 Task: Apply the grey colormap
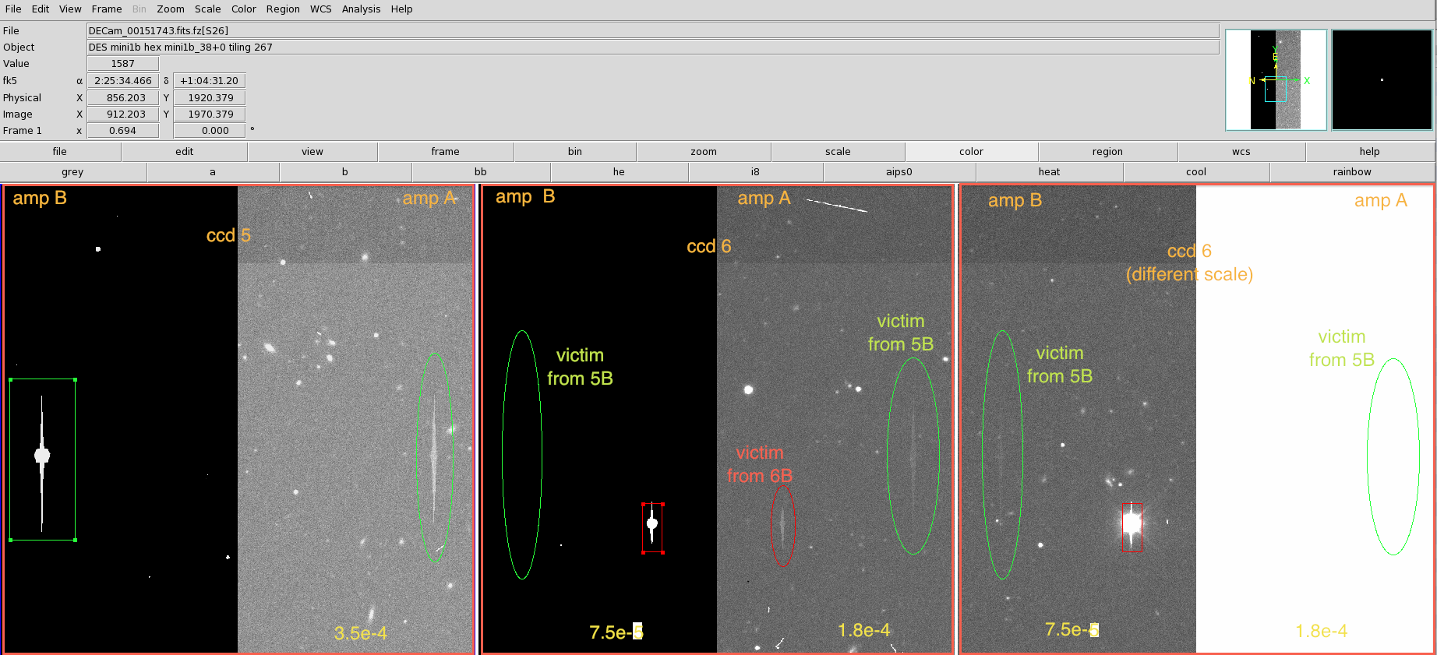click(72, 172)
